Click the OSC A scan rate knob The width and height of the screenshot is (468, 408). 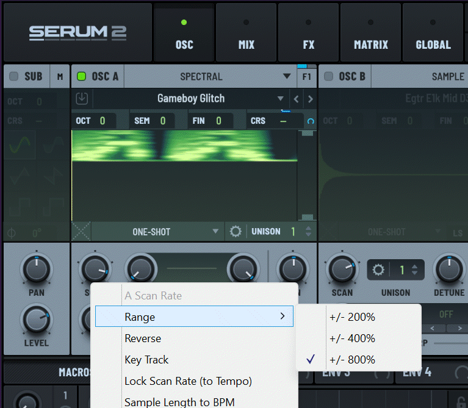click(95, 268)
